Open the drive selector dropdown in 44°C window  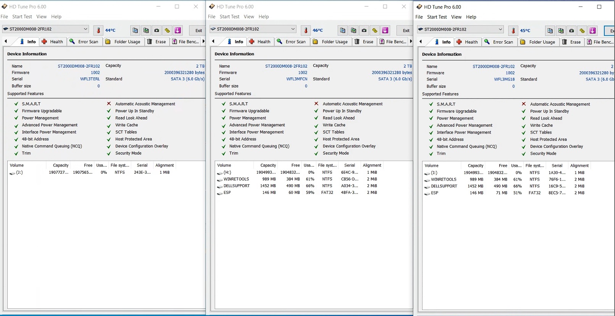45,29
